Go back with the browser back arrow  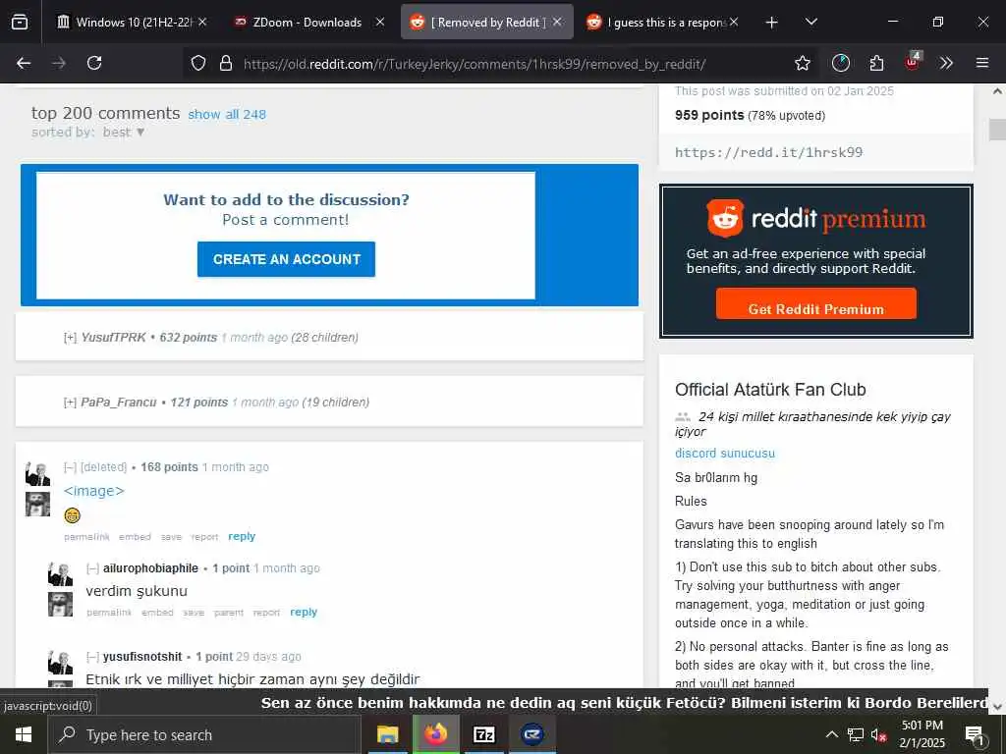(x=24, y=63)
